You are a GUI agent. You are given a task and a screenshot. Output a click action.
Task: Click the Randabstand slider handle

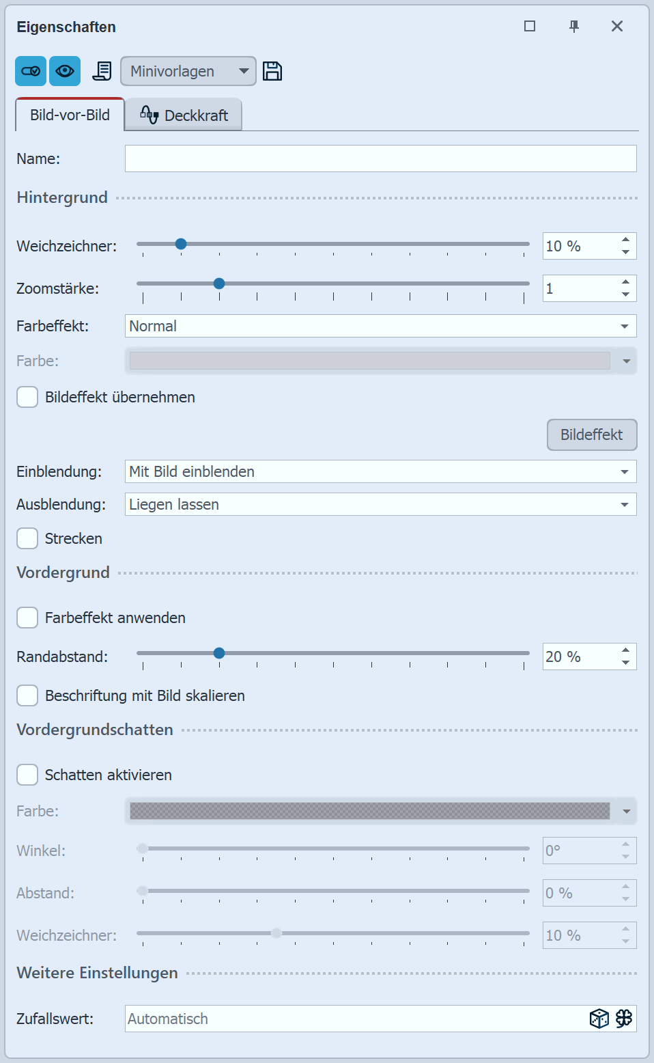pos(219,653)
